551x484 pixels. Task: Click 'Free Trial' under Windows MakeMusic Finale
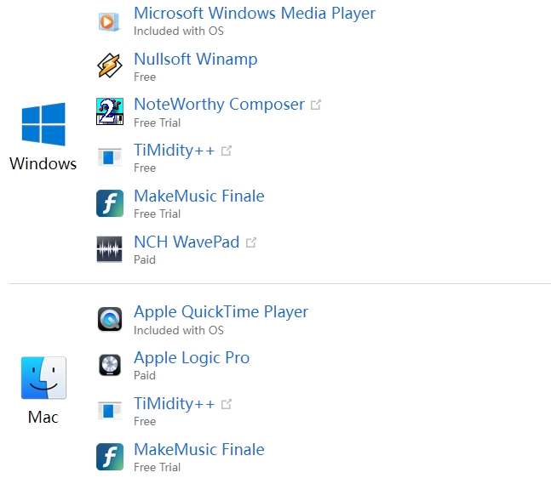[157, 214]
